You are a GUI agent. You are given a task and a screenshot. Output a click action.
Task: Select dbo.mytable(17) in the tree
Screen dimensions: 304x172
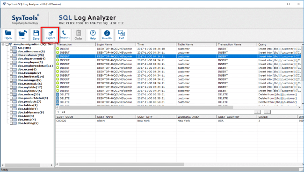(29, 87)
